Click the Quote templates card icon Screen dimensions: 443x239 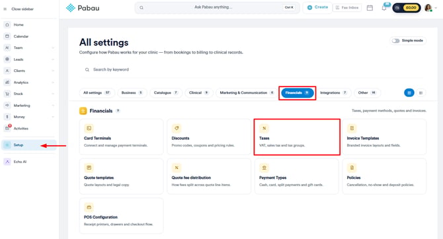[x=89, y=168]
